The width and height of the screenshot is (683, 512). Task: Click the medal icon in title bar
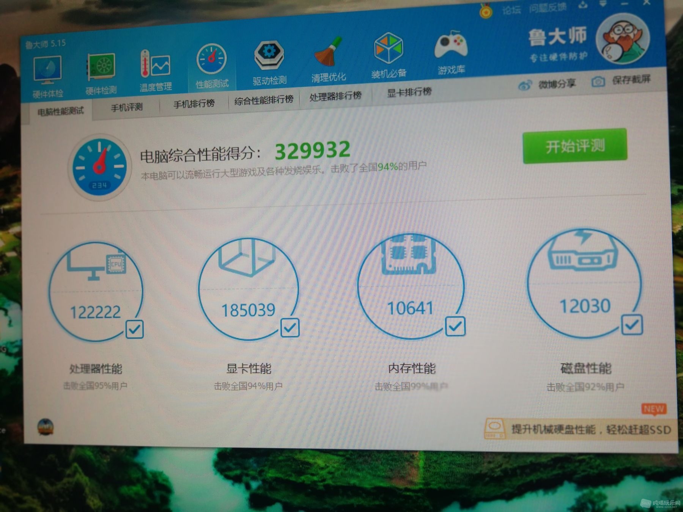point(485,11)
